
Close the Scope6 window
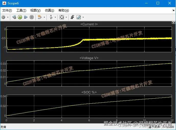pos(170,3)
